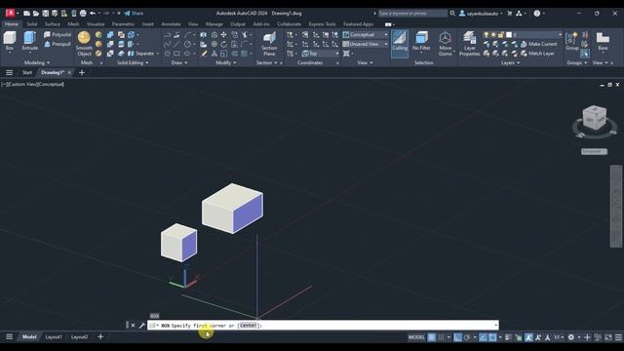Viewport: 624px width, 351px height.
Task: Open the Annotate ribbon tab
Action: click(x=171, y=24)
